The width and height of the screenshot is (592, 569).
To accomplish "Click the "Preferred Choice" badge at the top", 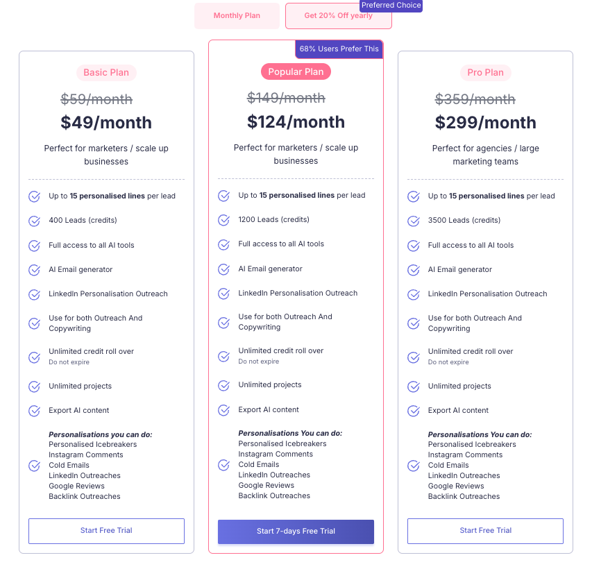I will coord(391,6).
